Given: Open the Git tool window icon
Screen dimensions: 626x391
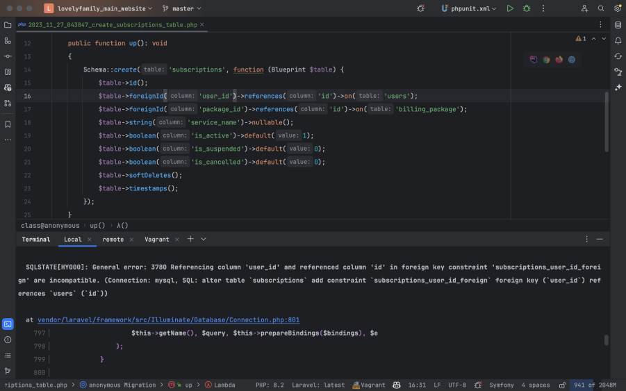Looking at the screenshot, I should point(8,371).
